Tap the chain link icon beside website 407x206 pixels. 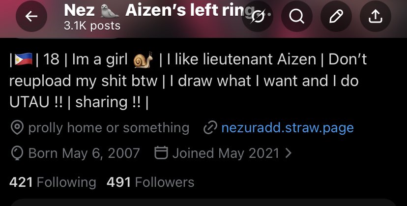(210, 128)
